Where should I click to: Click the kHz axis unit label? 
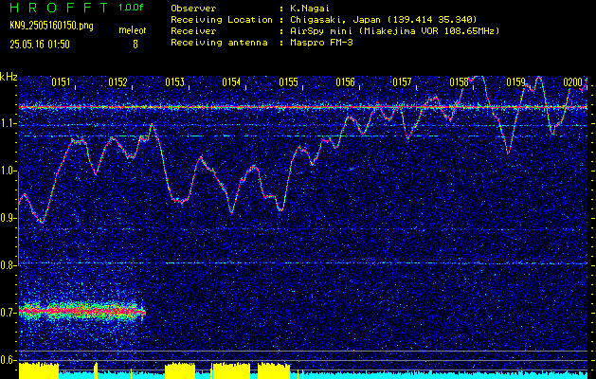coord(9,77)
